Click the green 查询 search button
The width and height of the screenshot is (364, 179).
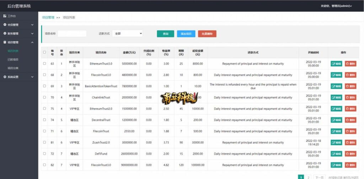tap(165, 34)
